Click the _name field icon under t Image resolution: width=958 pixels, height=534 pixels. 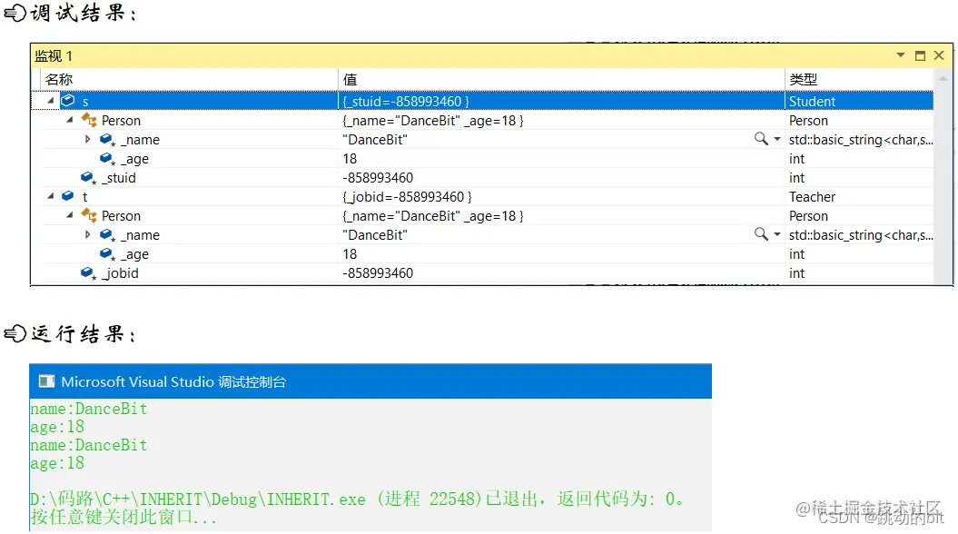(x=107, y=235)
